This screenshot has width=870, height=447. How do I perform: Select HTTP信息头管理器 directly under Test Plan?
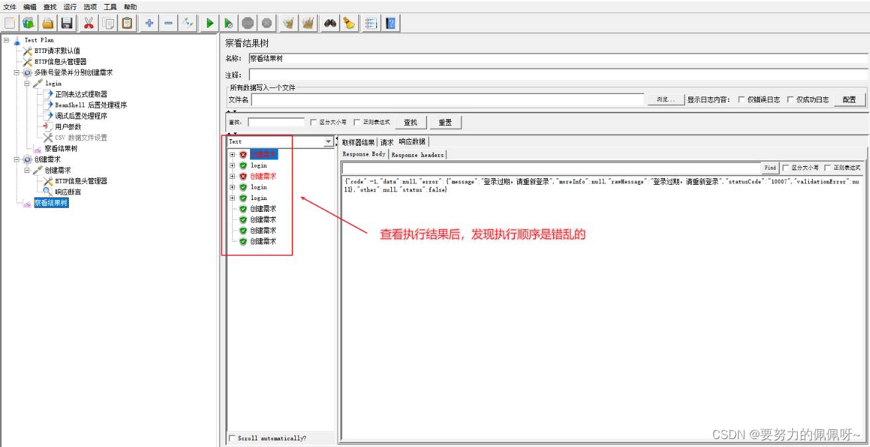60,62
